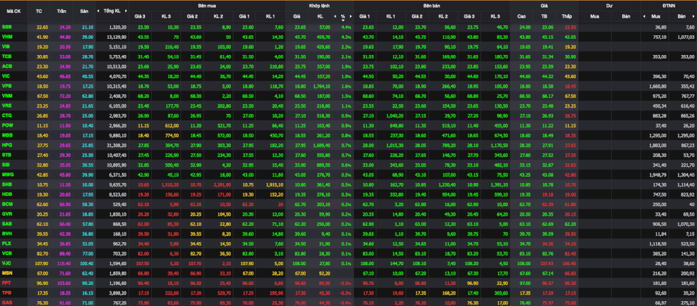Click the ĐTNN group header
The image size is (697, 306).
coord(668,5)
